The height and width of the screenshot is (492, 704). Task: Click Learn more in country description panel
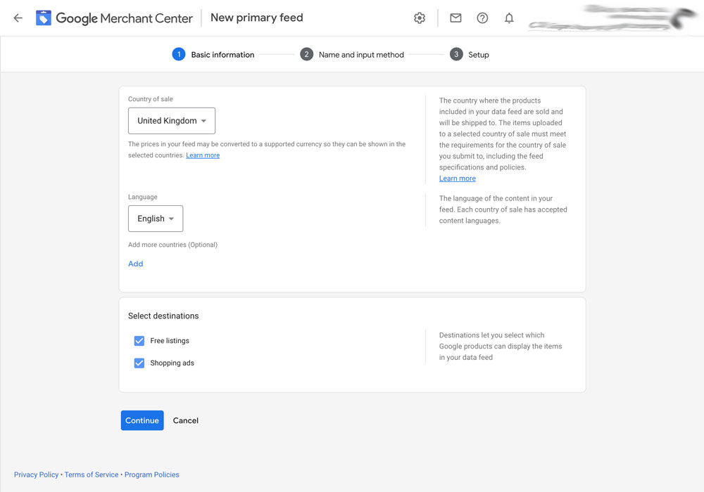[x=457, y=179]
